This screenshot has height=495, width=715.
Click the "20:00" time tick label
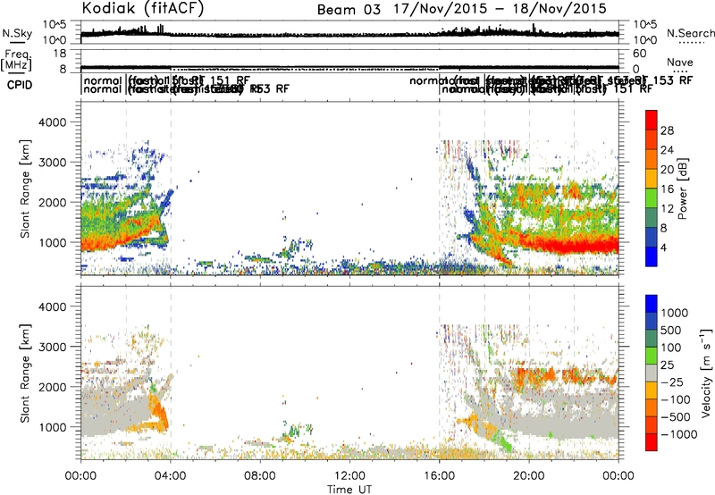529,476
